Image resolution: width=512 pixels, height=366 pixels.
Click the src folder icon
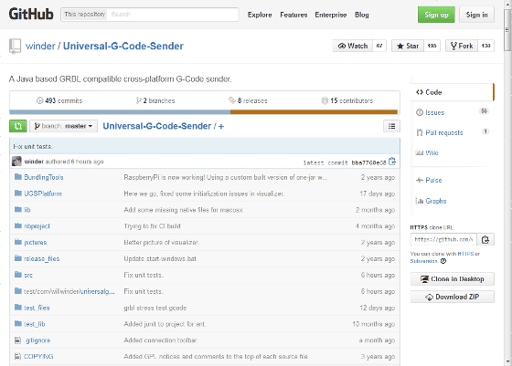tap(18, 275)
